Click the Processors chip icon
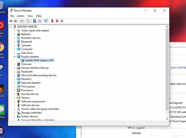Image resolution: width=186 pixels, height=138 pixels. pos(18,90)
